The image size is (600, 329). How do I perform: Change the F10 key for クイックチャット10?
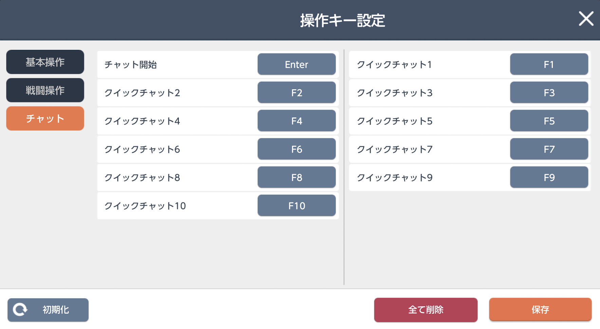coord(296,206)
